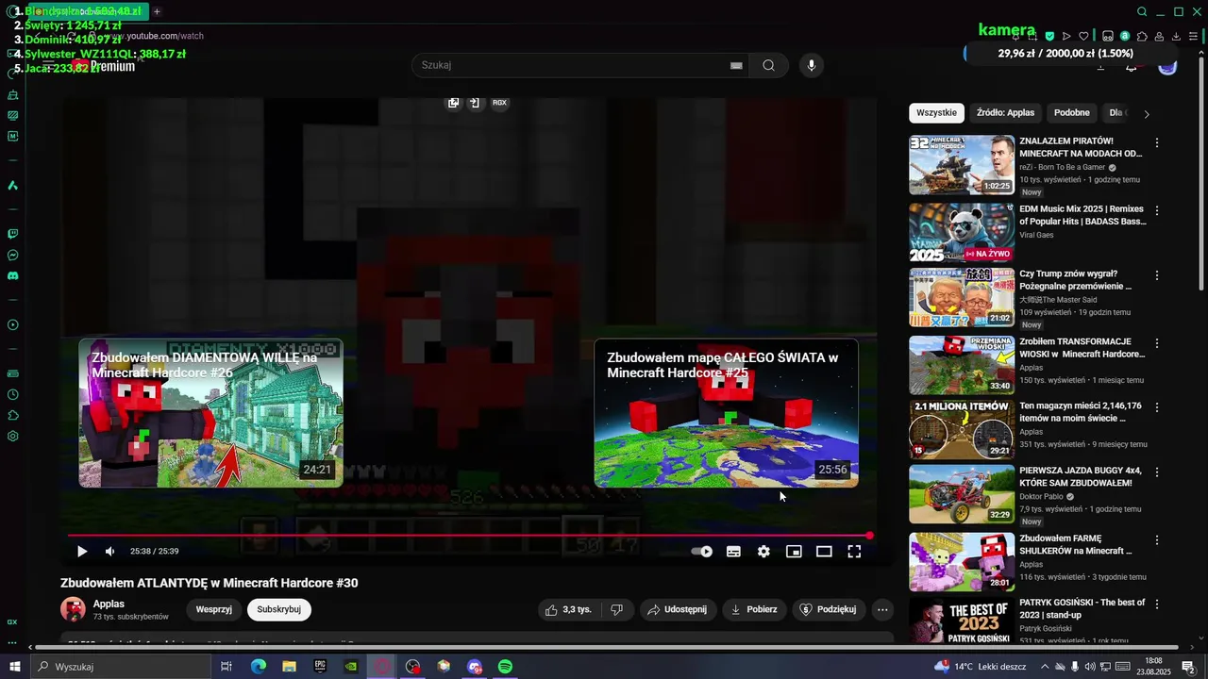Viewport: 1208px width, 679px height.
Task: Open the on-screen keyboard in search box
Action: [x=736, y=65]
